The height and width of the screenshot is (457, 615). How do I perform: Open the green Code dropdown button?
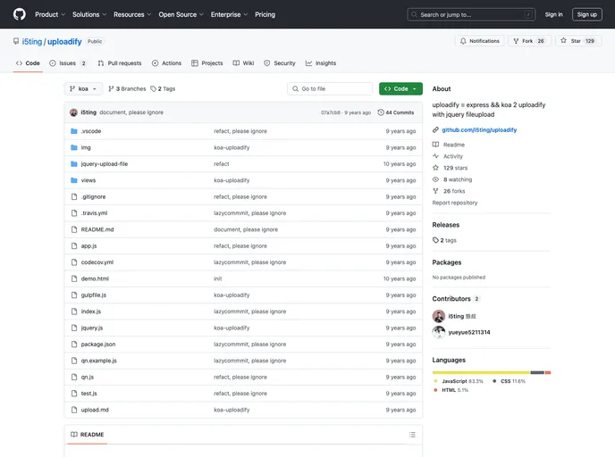[x=400, y=89]
